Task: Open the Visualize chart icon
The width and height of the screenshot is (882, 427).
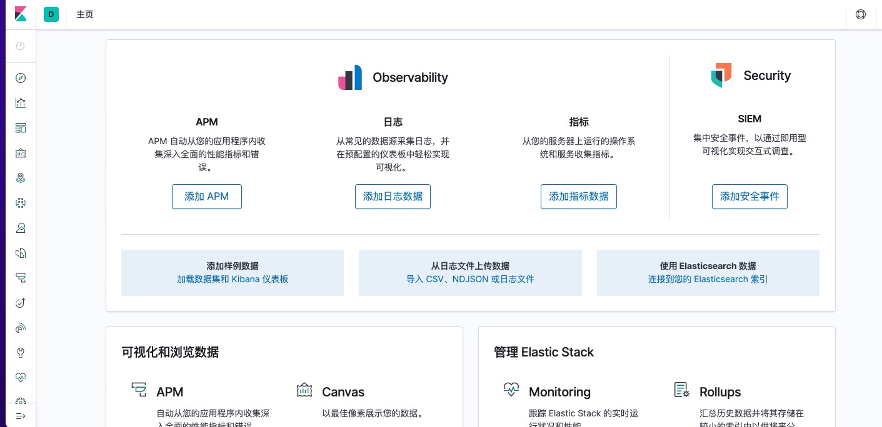Action: point(21,103)
